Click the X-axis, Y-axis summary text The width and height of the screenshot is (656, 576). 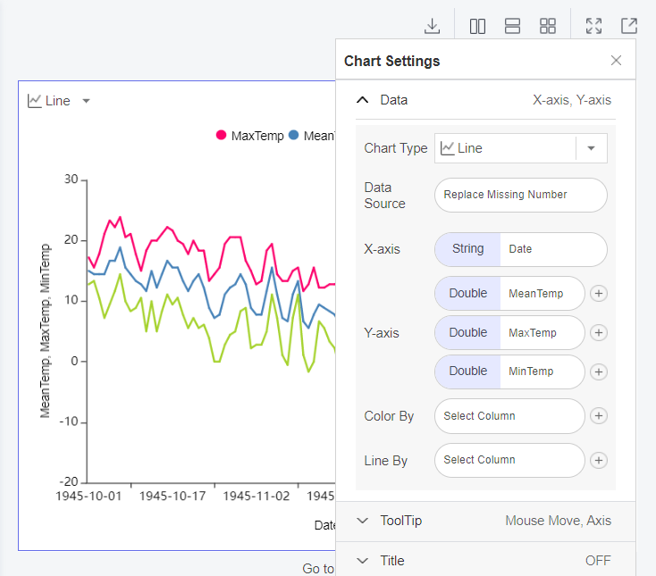572,100
